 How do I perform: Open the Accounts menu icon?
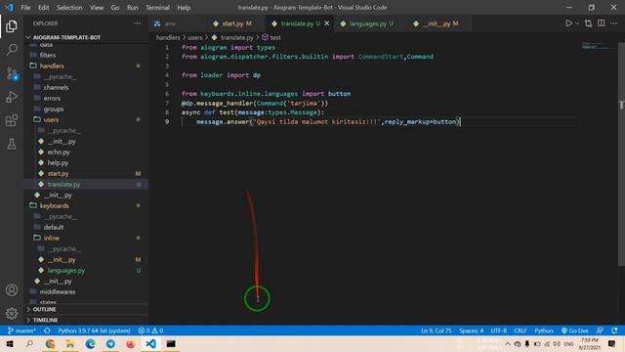pos(12,290)
